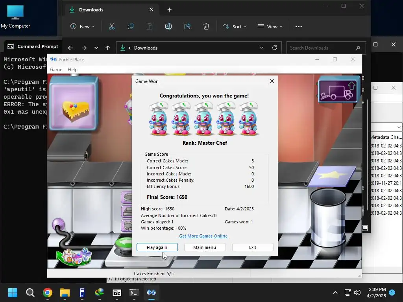Image resolution: width=403 pixels, height=302 pixels.
Task: Open the volume control in the tray
Action: [x=357, y=293]
